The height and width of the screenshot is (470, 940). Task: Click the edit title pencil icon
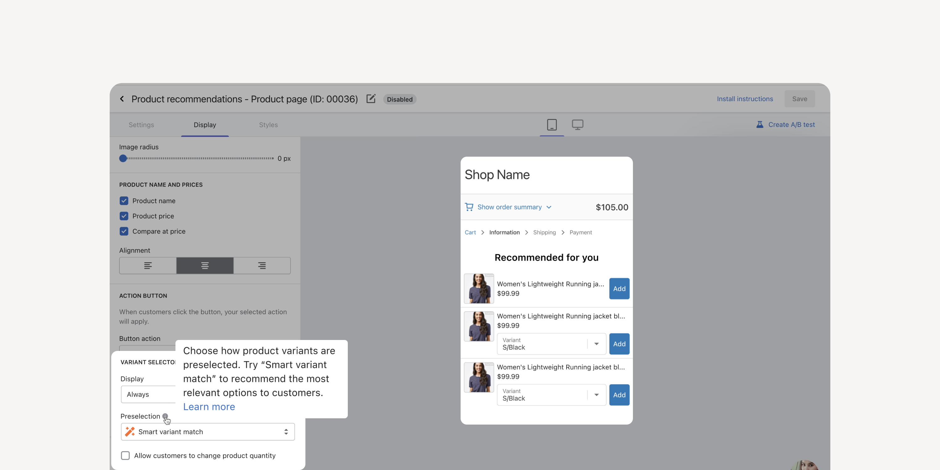tap(371, 99)
